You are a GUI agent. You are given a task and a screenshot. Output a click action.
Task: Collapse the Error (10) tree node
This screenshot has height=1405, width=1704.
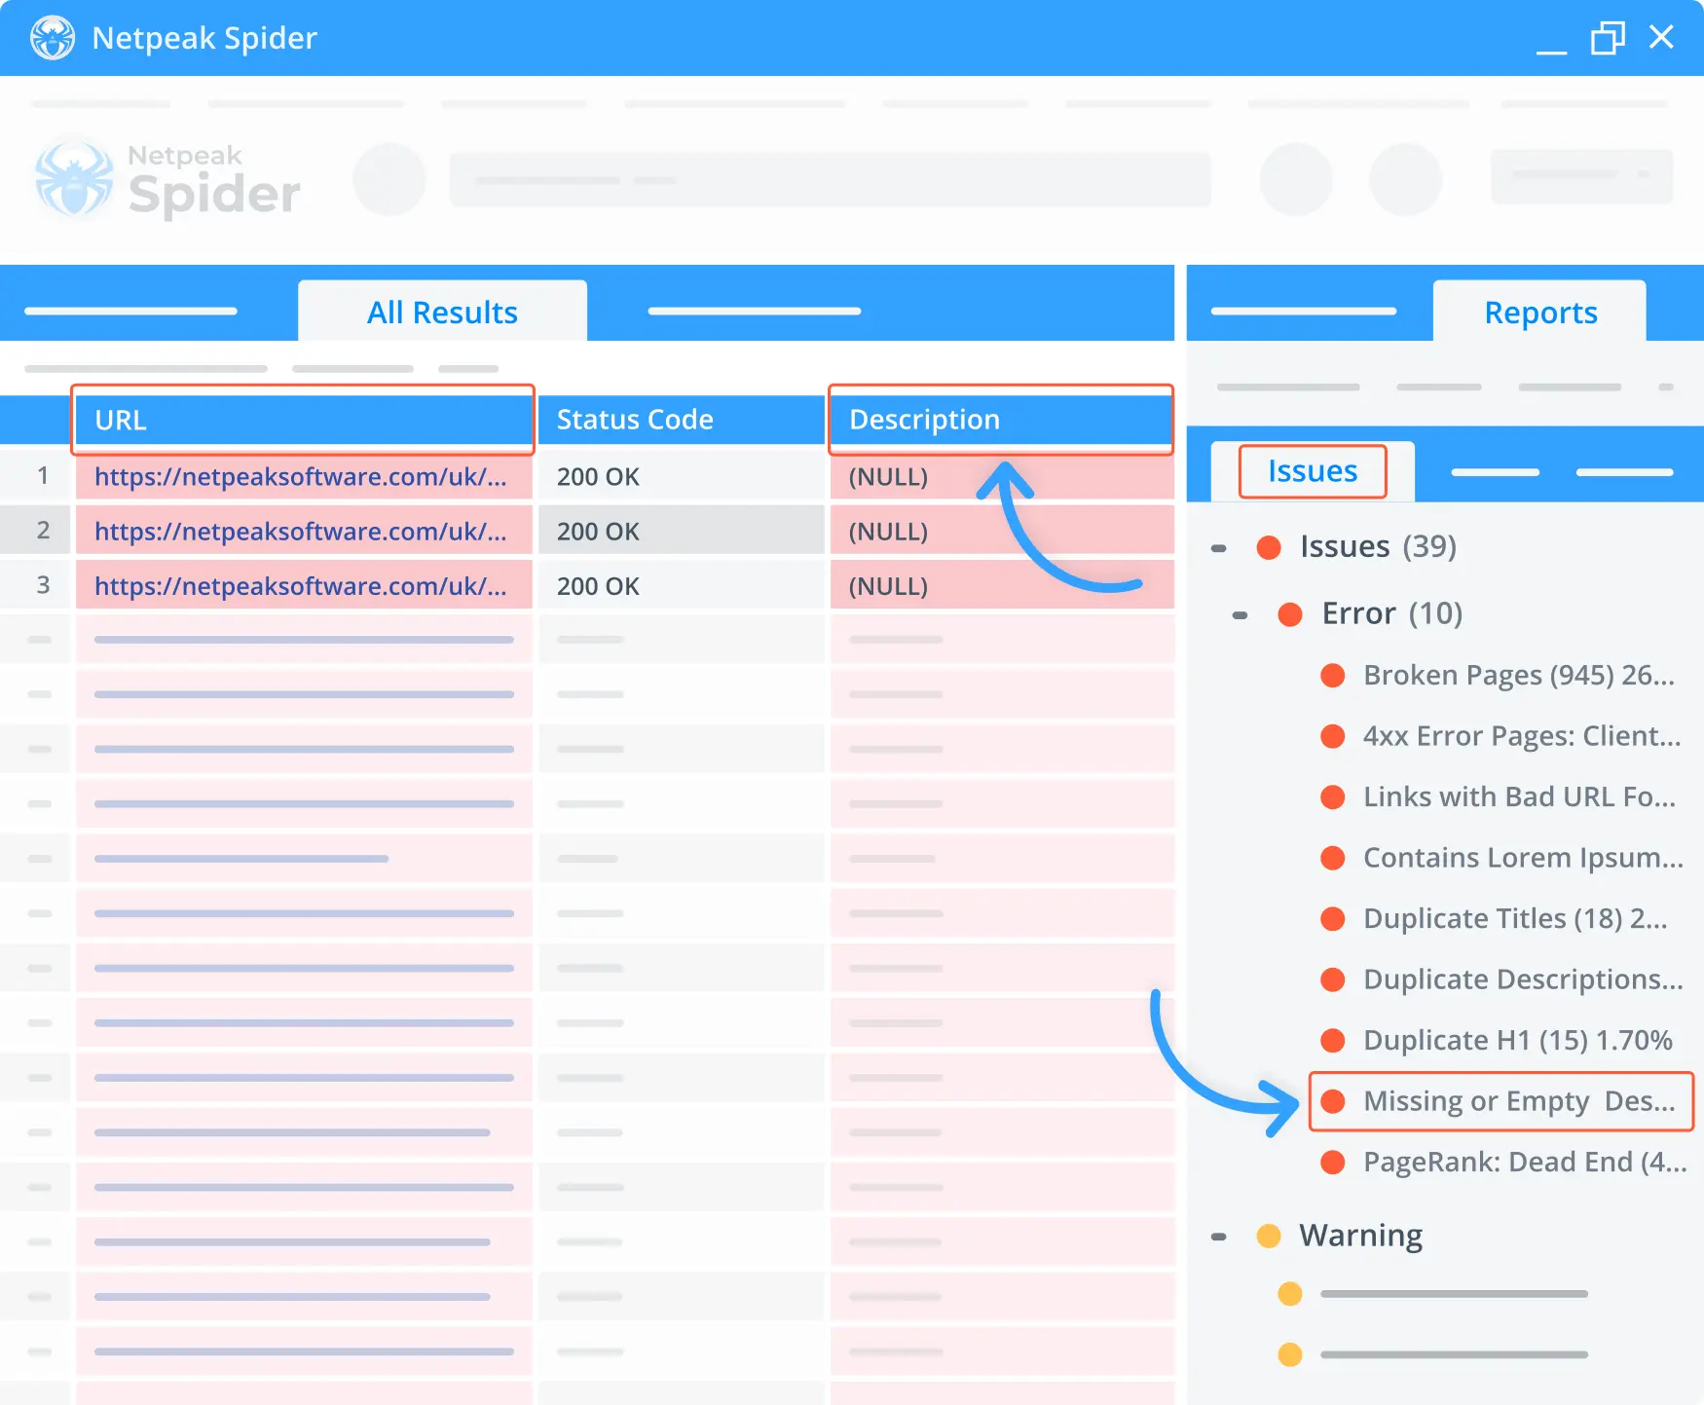click(x=1240, y=615)
